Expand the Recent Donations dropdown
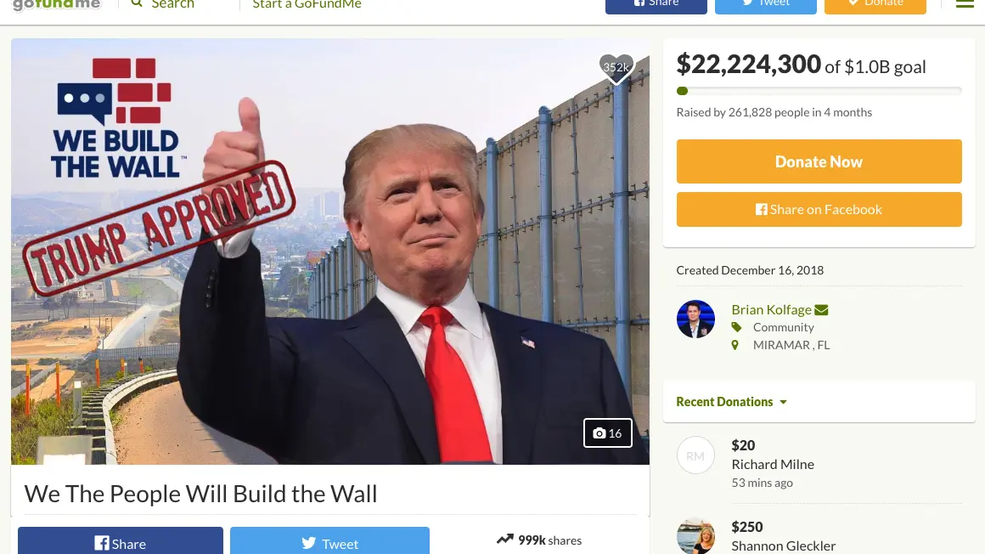The width and height of the screenshot is (985, 554). click(x=731, y=402)
